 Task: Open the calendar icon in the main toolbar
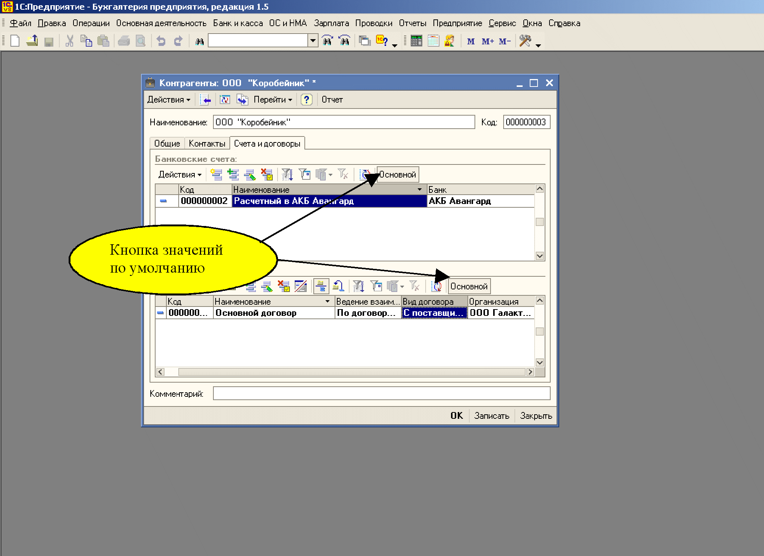pyautogui.click(x=433, y=41)
